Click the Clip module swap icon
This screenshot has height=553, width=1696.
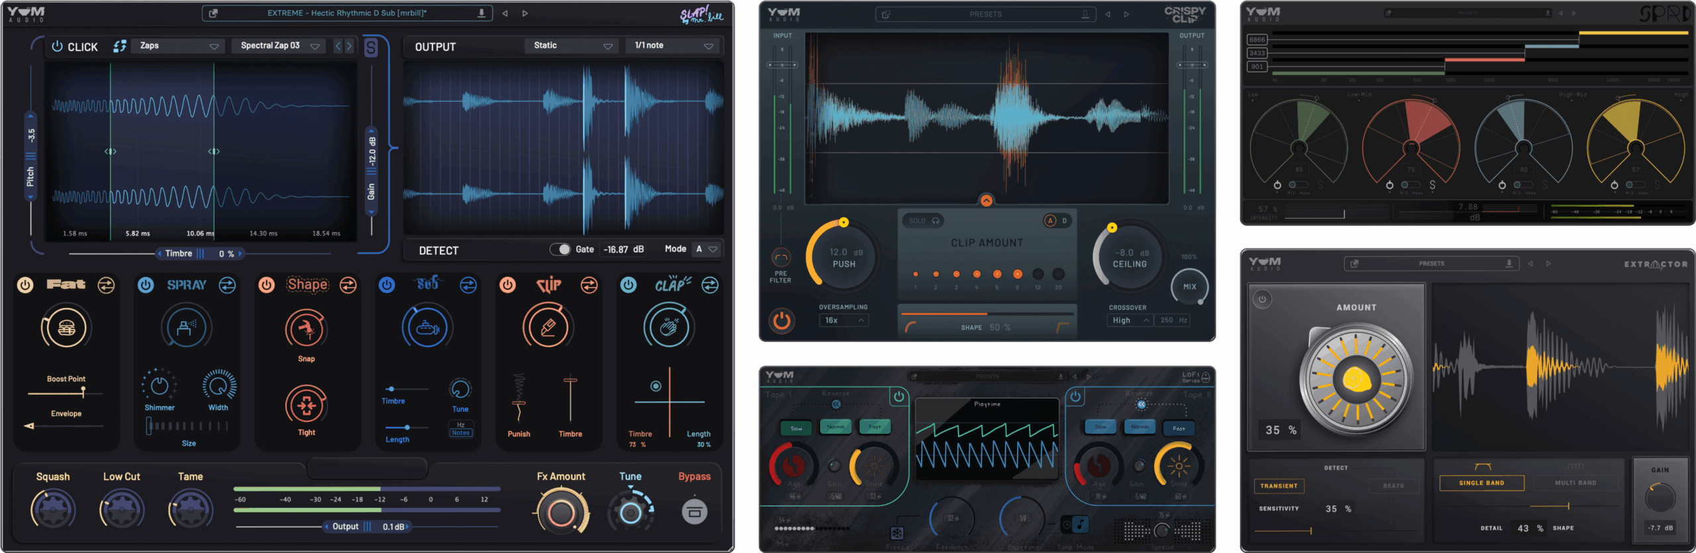[x=589, y=285]
